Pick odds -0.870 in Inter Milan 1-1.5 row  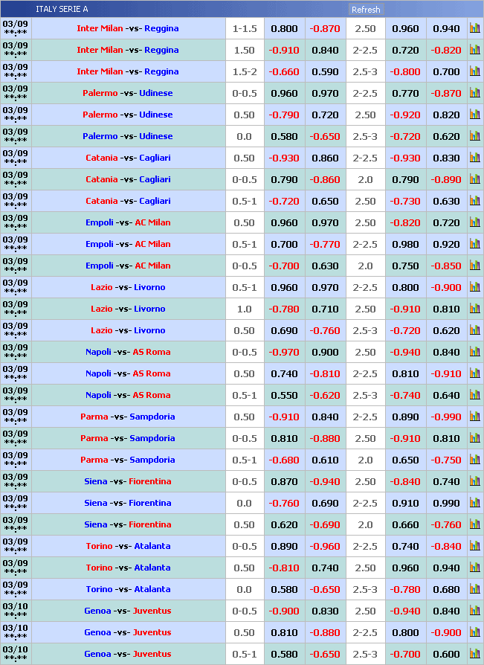tap(325, 28)
